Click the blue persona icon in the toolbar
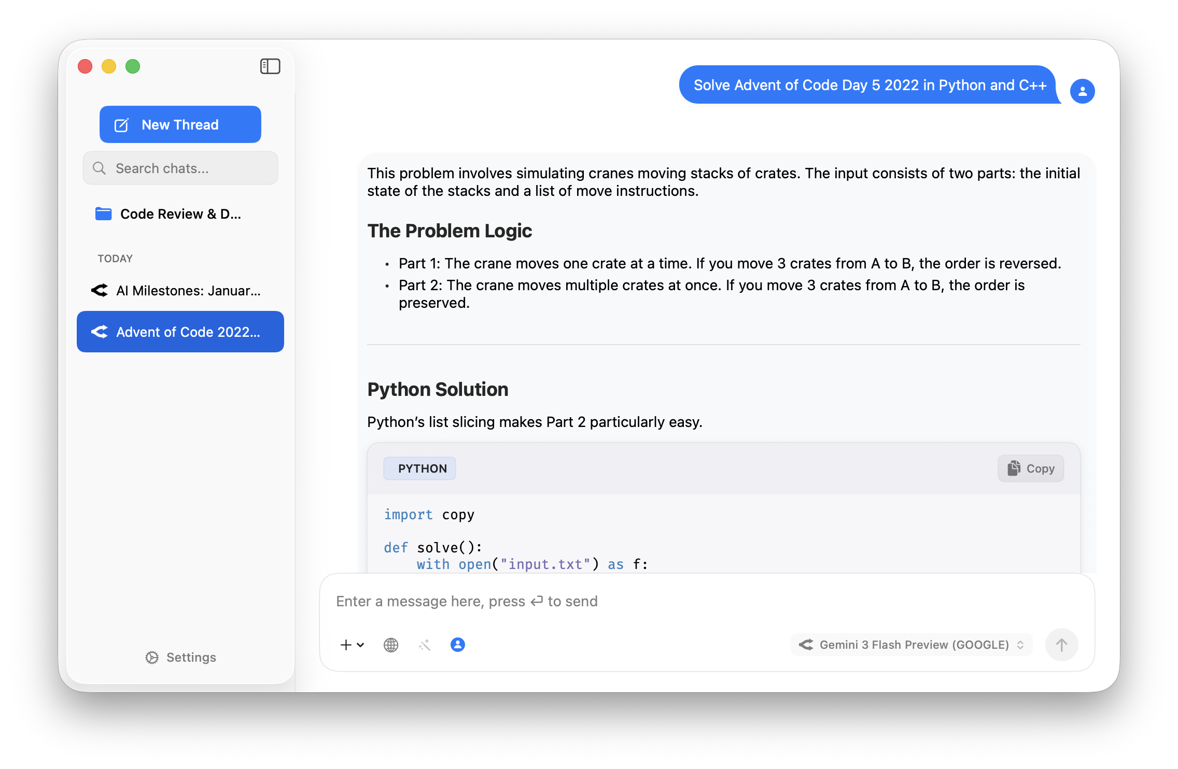The image size is (1178, 769). point(457,645)
